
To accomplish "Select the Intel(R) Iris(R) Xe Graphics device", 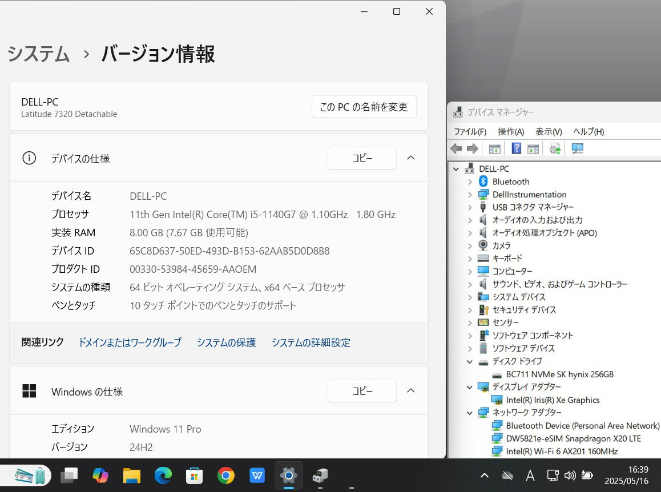I will coord(552,400).
